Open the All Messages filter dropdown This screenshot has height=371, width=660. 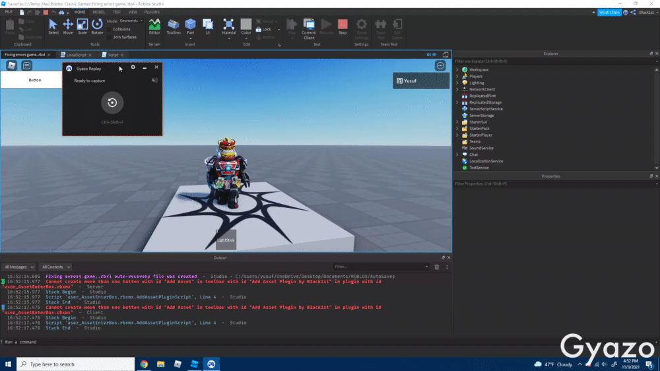pyautogui.click(x=19, y=267)
